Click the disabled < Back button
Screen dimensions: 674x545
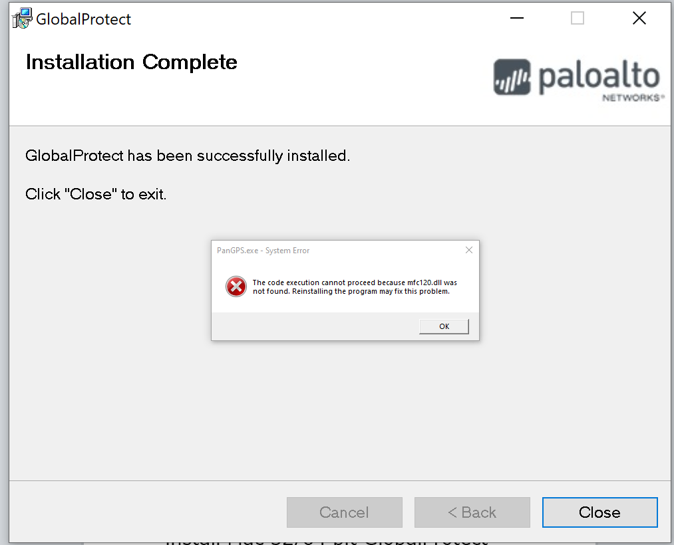click(472, 512)
